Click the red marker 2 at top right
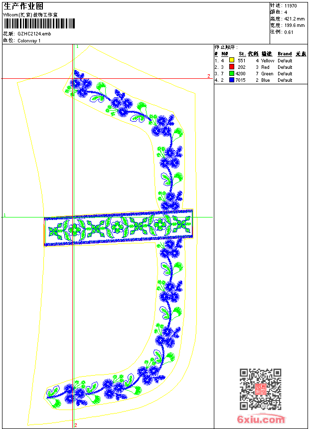Screen dimensions: 309x429 coord(209,76)
